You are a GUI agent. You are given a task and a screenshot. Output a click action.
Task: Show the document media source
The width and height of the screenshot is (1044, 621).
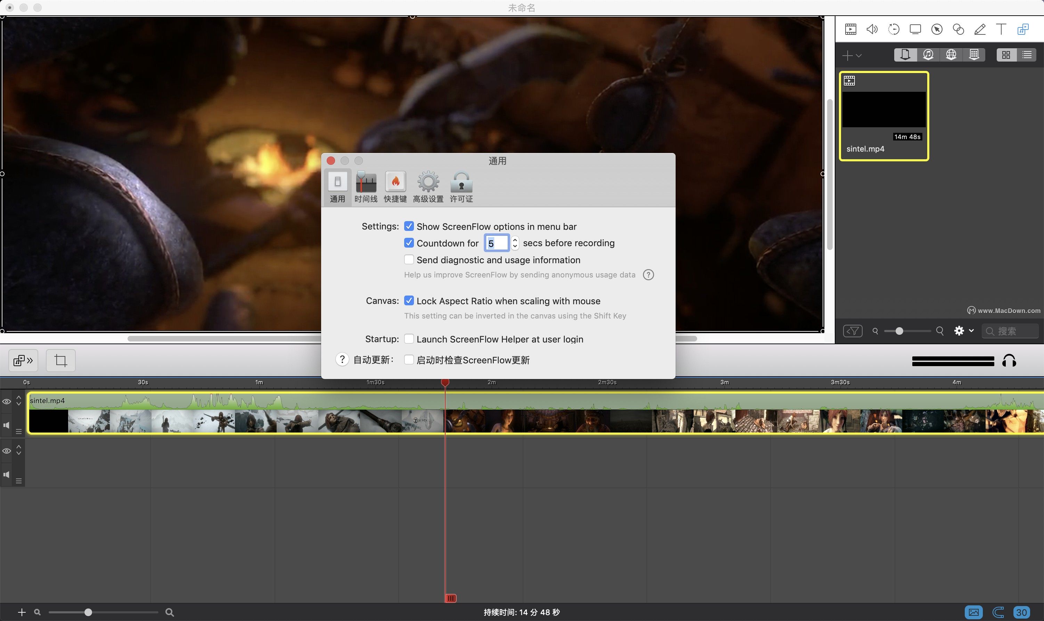906,55
